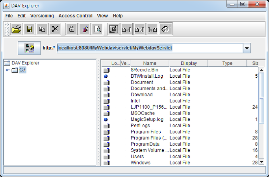Select the Program Files (... entry name

point(149,138)
